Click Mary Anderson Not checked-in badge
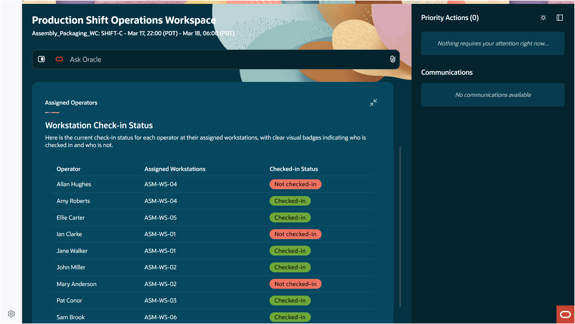Viewport: 575px width, 324px height. [295, 284]
